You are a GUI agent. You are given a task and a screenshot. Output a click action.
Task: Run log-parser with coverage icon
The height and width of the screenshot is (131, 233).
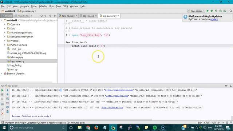216,11
